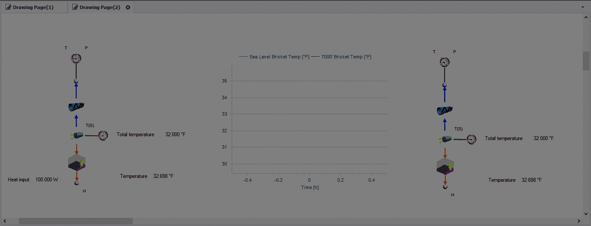
Task: Select orange arrow above left thermal block
Action: click(x=77, y=149)
